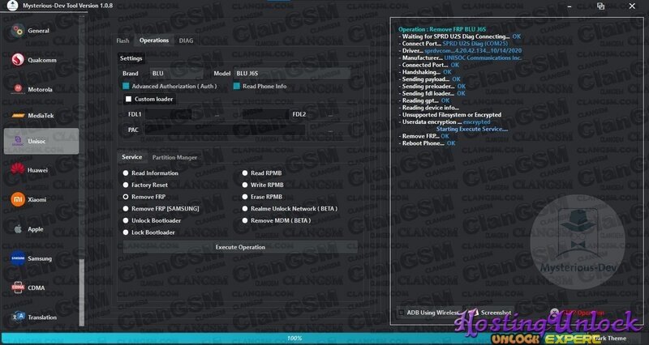
Task: Browse for FDL1 file with ellipsis button
Action: [217, 114]
